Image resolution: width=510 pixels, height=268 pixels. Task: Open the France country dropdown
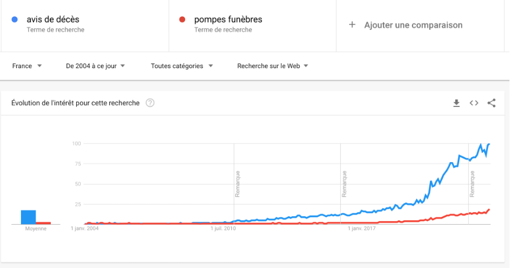point(27,66)
